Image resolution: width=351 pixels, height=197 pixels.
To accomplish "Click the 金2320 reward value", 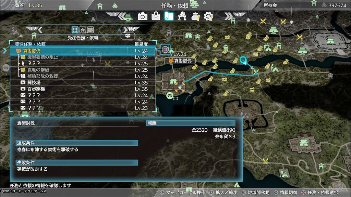I will [x=199, y=130].
